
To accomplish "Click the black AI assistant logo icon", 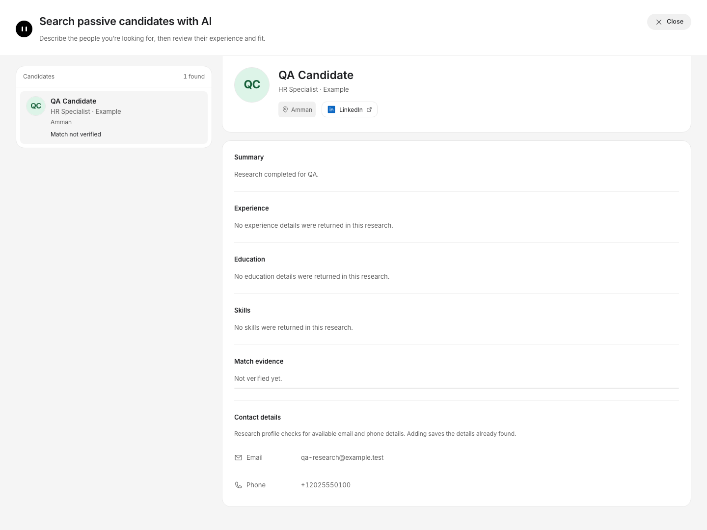I will 24,29.
